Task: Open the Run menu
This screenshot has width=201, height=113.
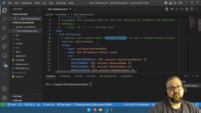Action: [51, 3]
